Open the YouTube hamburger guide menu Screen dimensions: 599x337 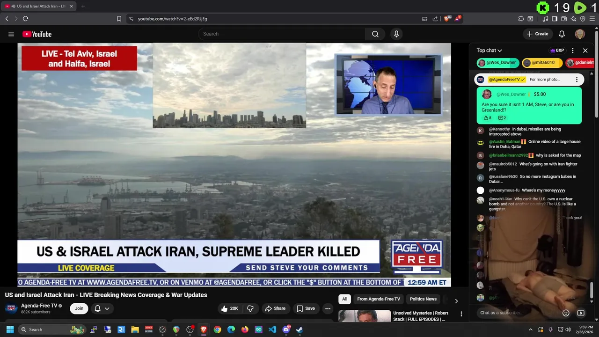point(11,34)
